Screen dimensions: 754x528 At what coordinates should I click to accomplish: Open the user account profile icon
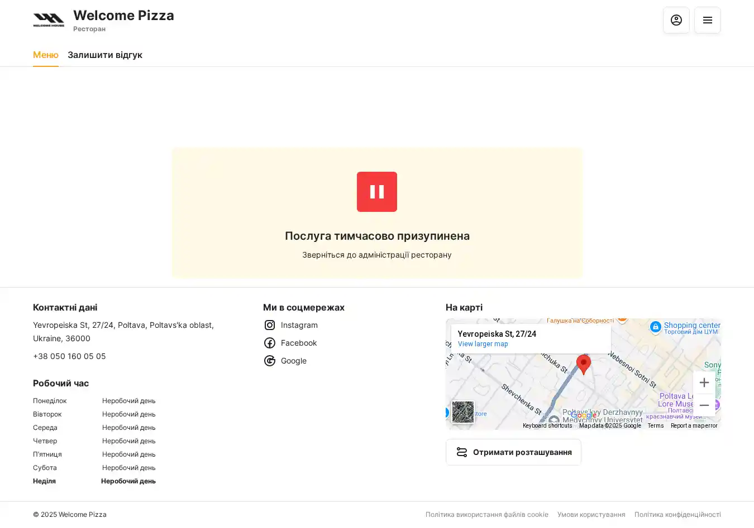tap(676, 20)
